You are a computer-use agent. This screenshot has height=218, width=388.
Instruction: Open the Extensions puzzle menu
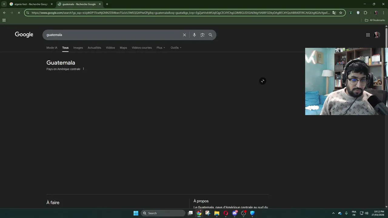tap(365, 13)
